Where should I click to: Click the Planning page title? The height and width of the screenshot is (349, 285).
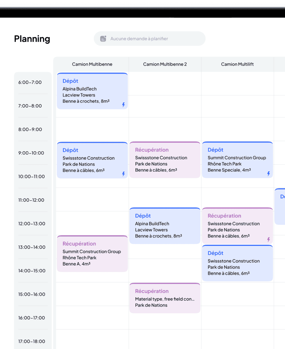(x=32, y=39)
